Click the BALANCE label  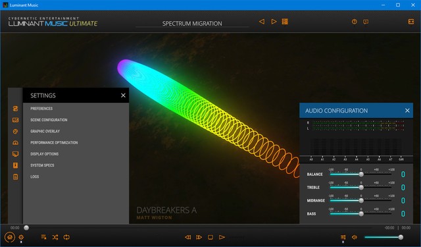pyautogui.click(x=314, y=175)
